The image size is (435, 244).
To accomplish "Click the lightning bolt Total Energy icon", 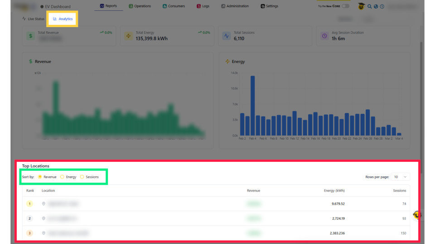I will (128, 36).
